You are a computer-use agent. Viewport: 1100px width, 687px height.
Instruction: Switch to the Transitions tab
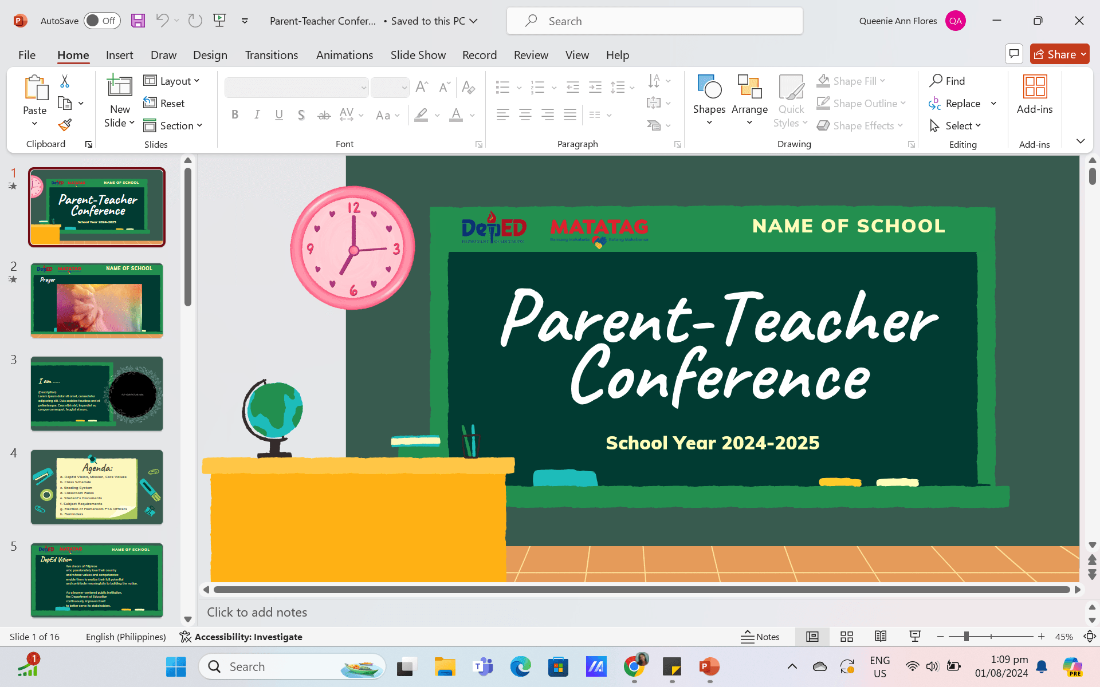pyautogui.click(x=271, y=55)
